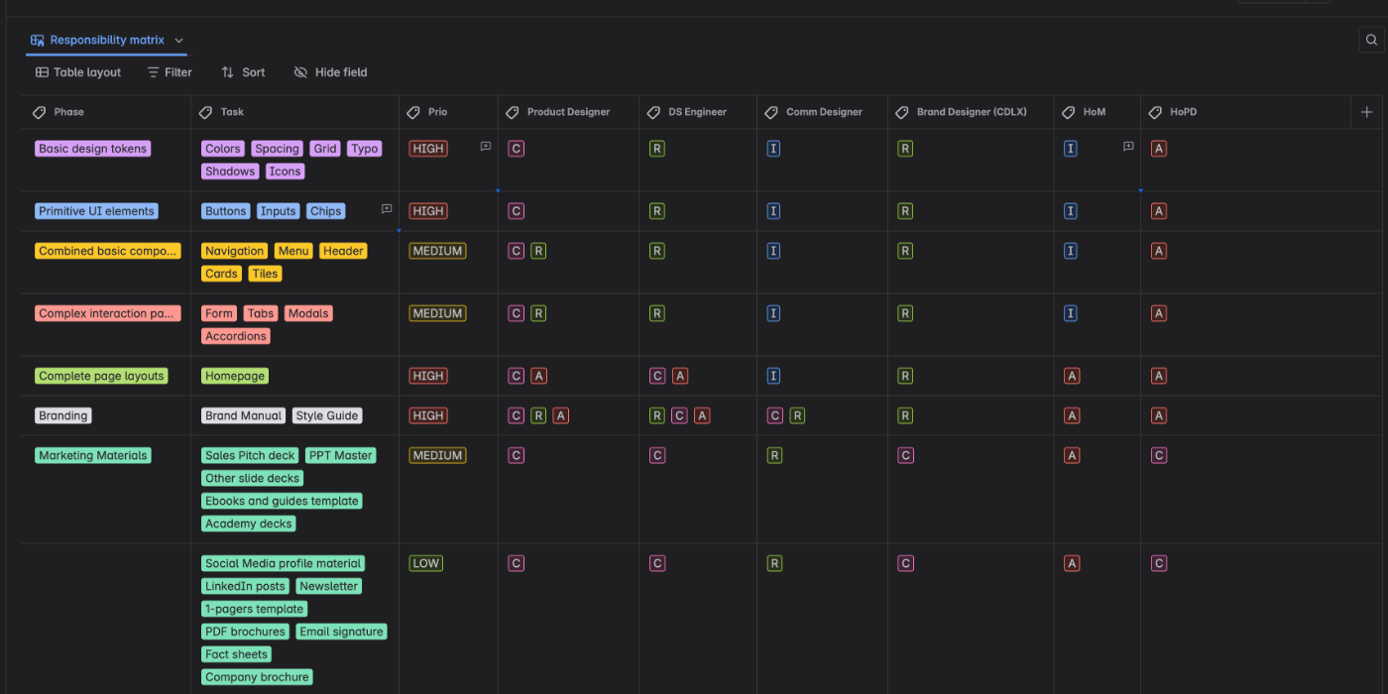
Task: Click the tag icon beside HoPD header
Action: (1155, 112)
